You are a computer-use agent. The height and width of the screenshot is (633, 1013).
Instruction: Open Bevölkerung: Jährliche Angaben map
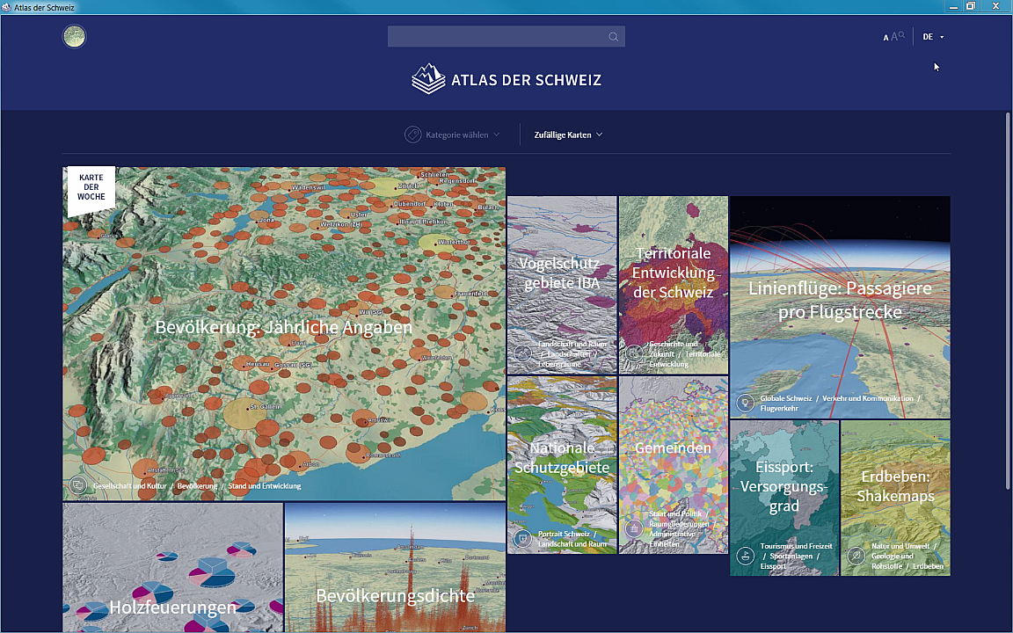(x=284, y=333)
